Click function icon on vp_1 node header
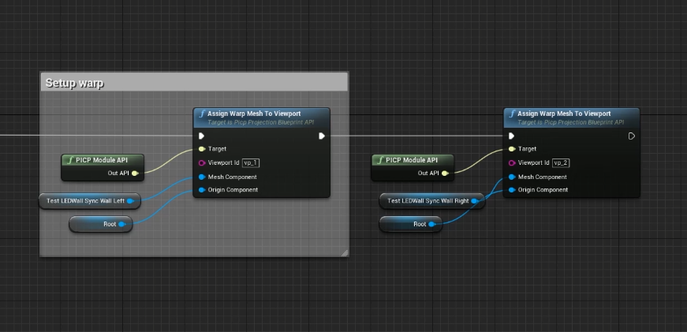 202,114
